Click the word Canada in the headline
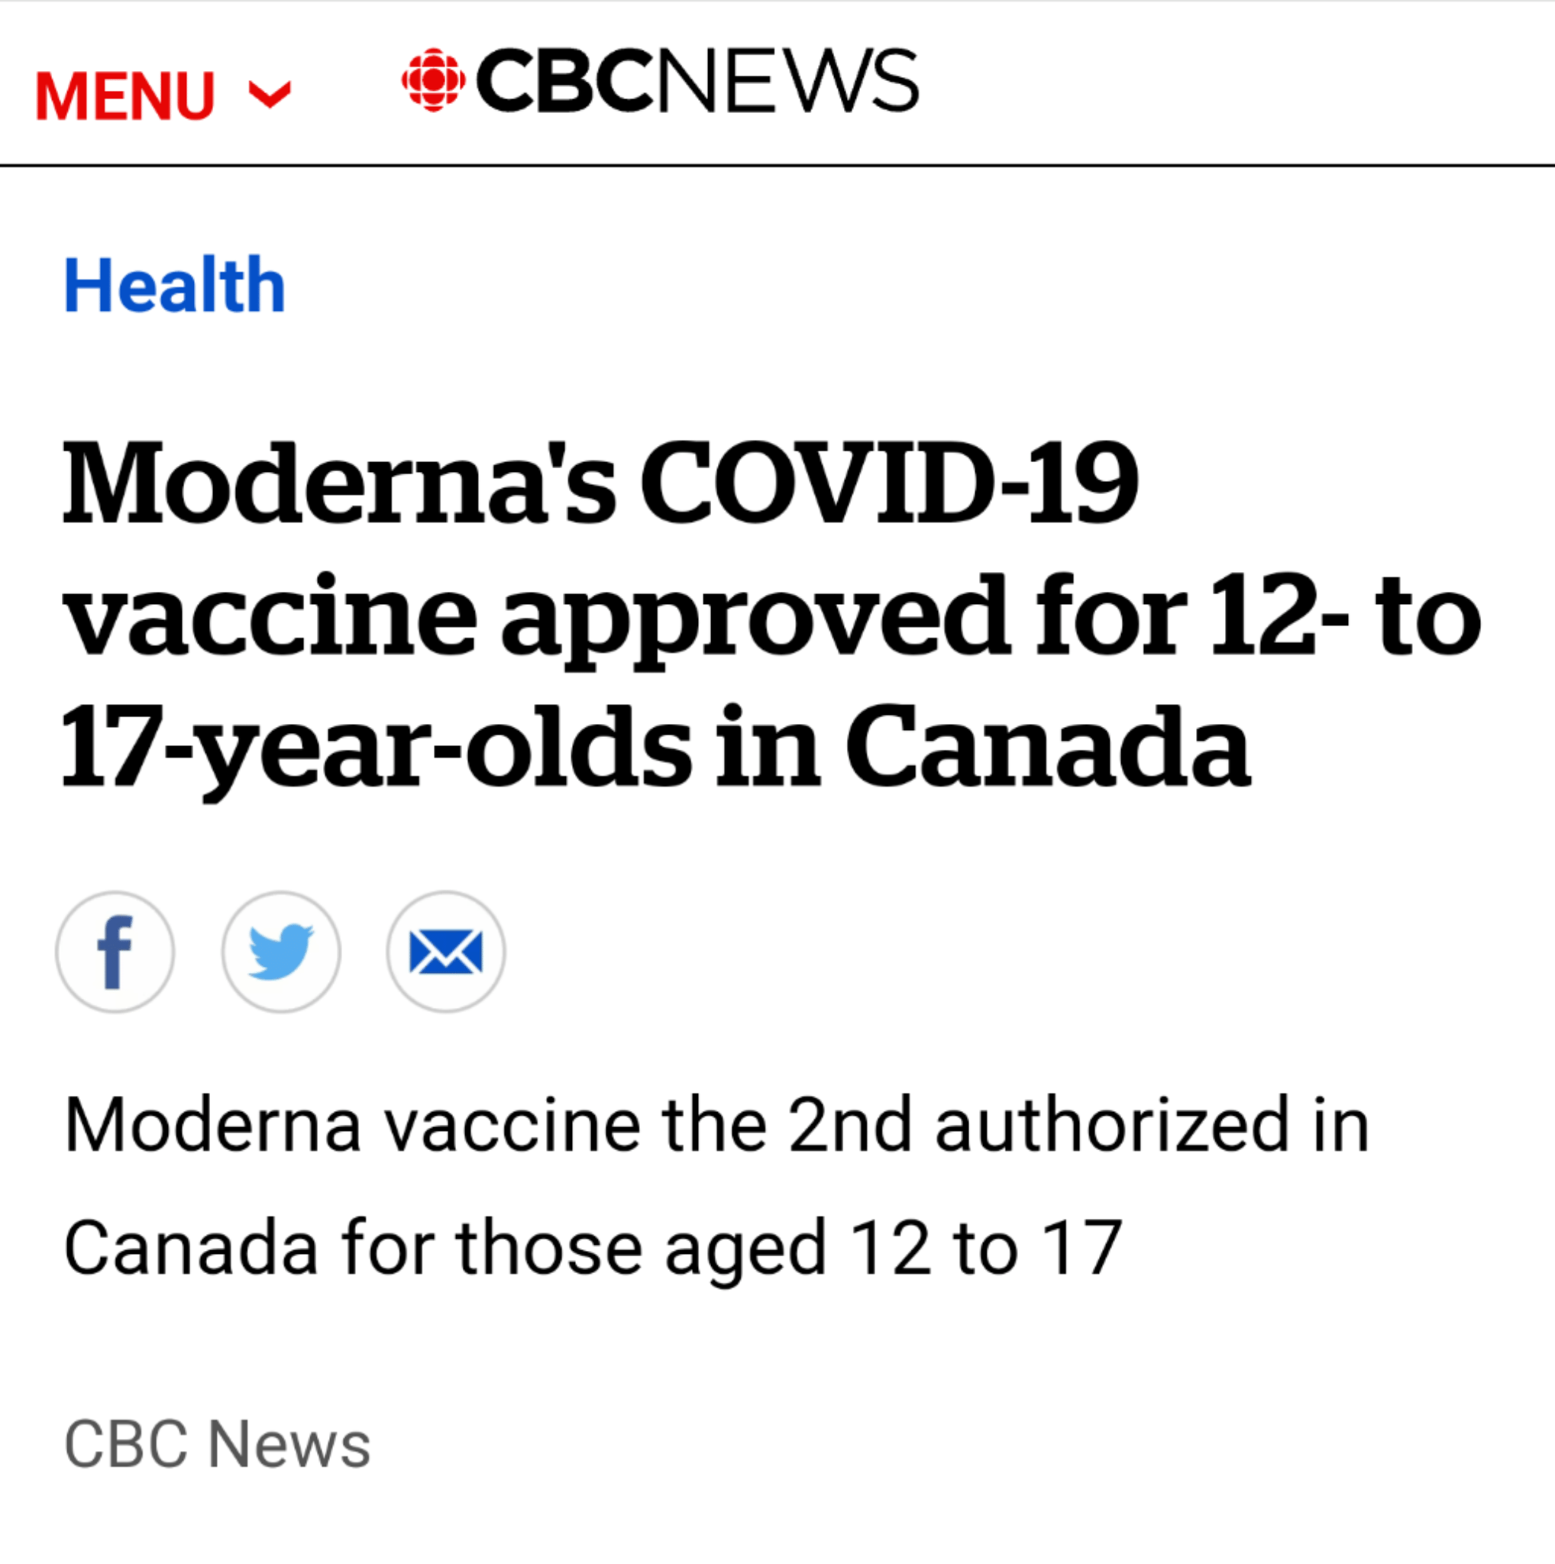 tap(1049, 746)
